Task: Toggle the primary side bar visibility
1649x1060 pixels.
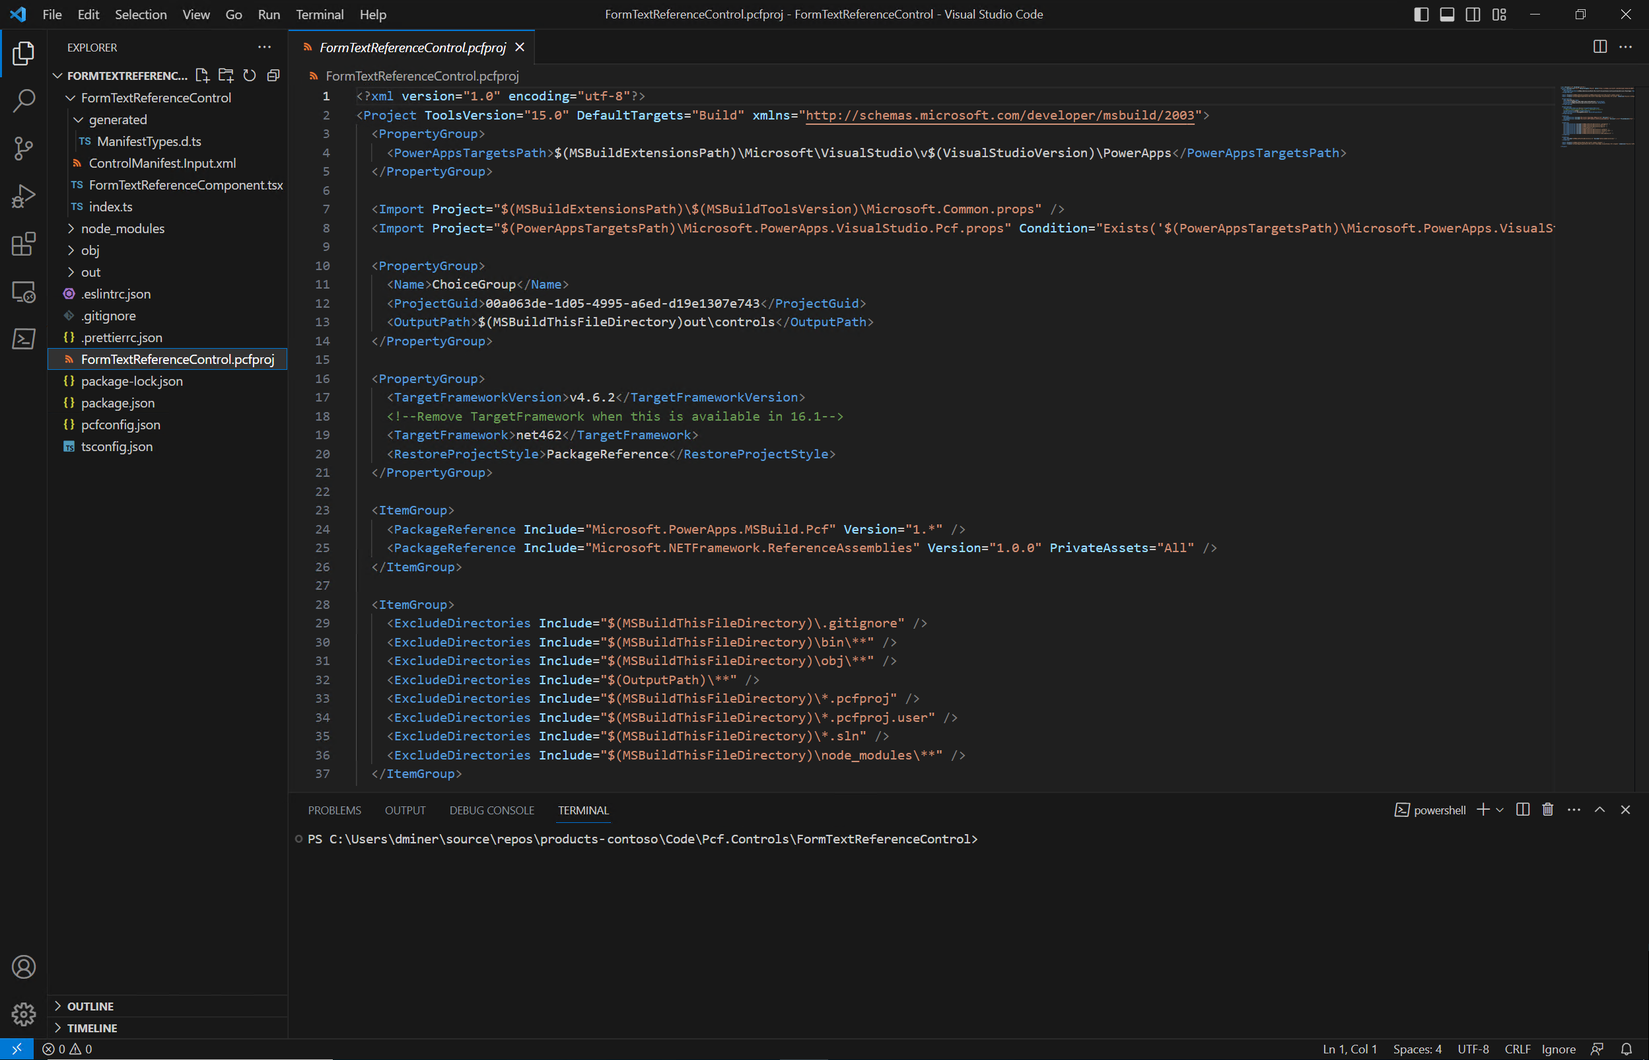Action: click(x=1421, y=15)
